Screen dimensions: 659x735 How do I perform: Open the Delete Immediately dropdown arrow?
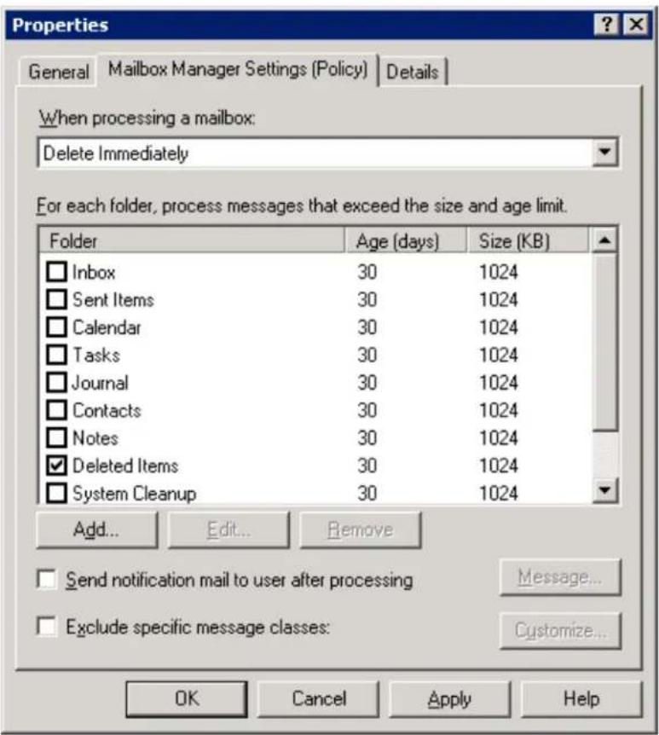(605, 153)
